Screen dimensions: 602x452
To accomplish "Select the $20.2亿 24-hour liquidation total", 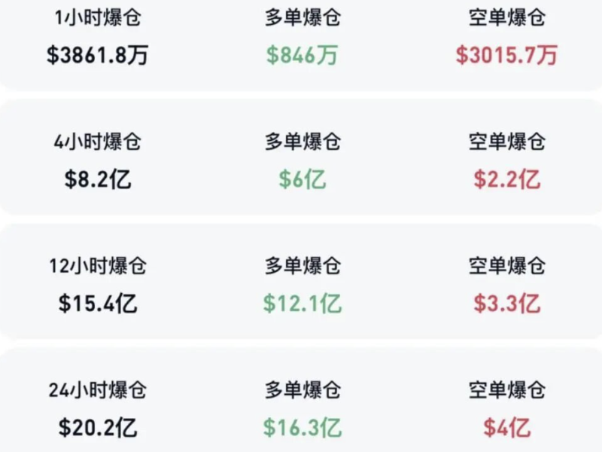I will [x=98, y=428].
